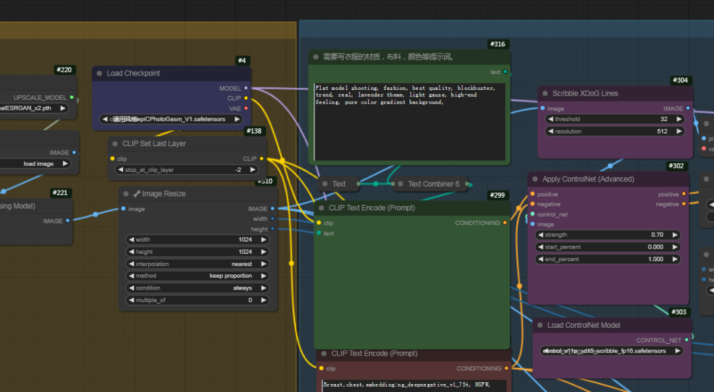This screenshot has width=714, height=392.
Task: Click the end_percent 1.000 slider field
Action: pos(608,259)
